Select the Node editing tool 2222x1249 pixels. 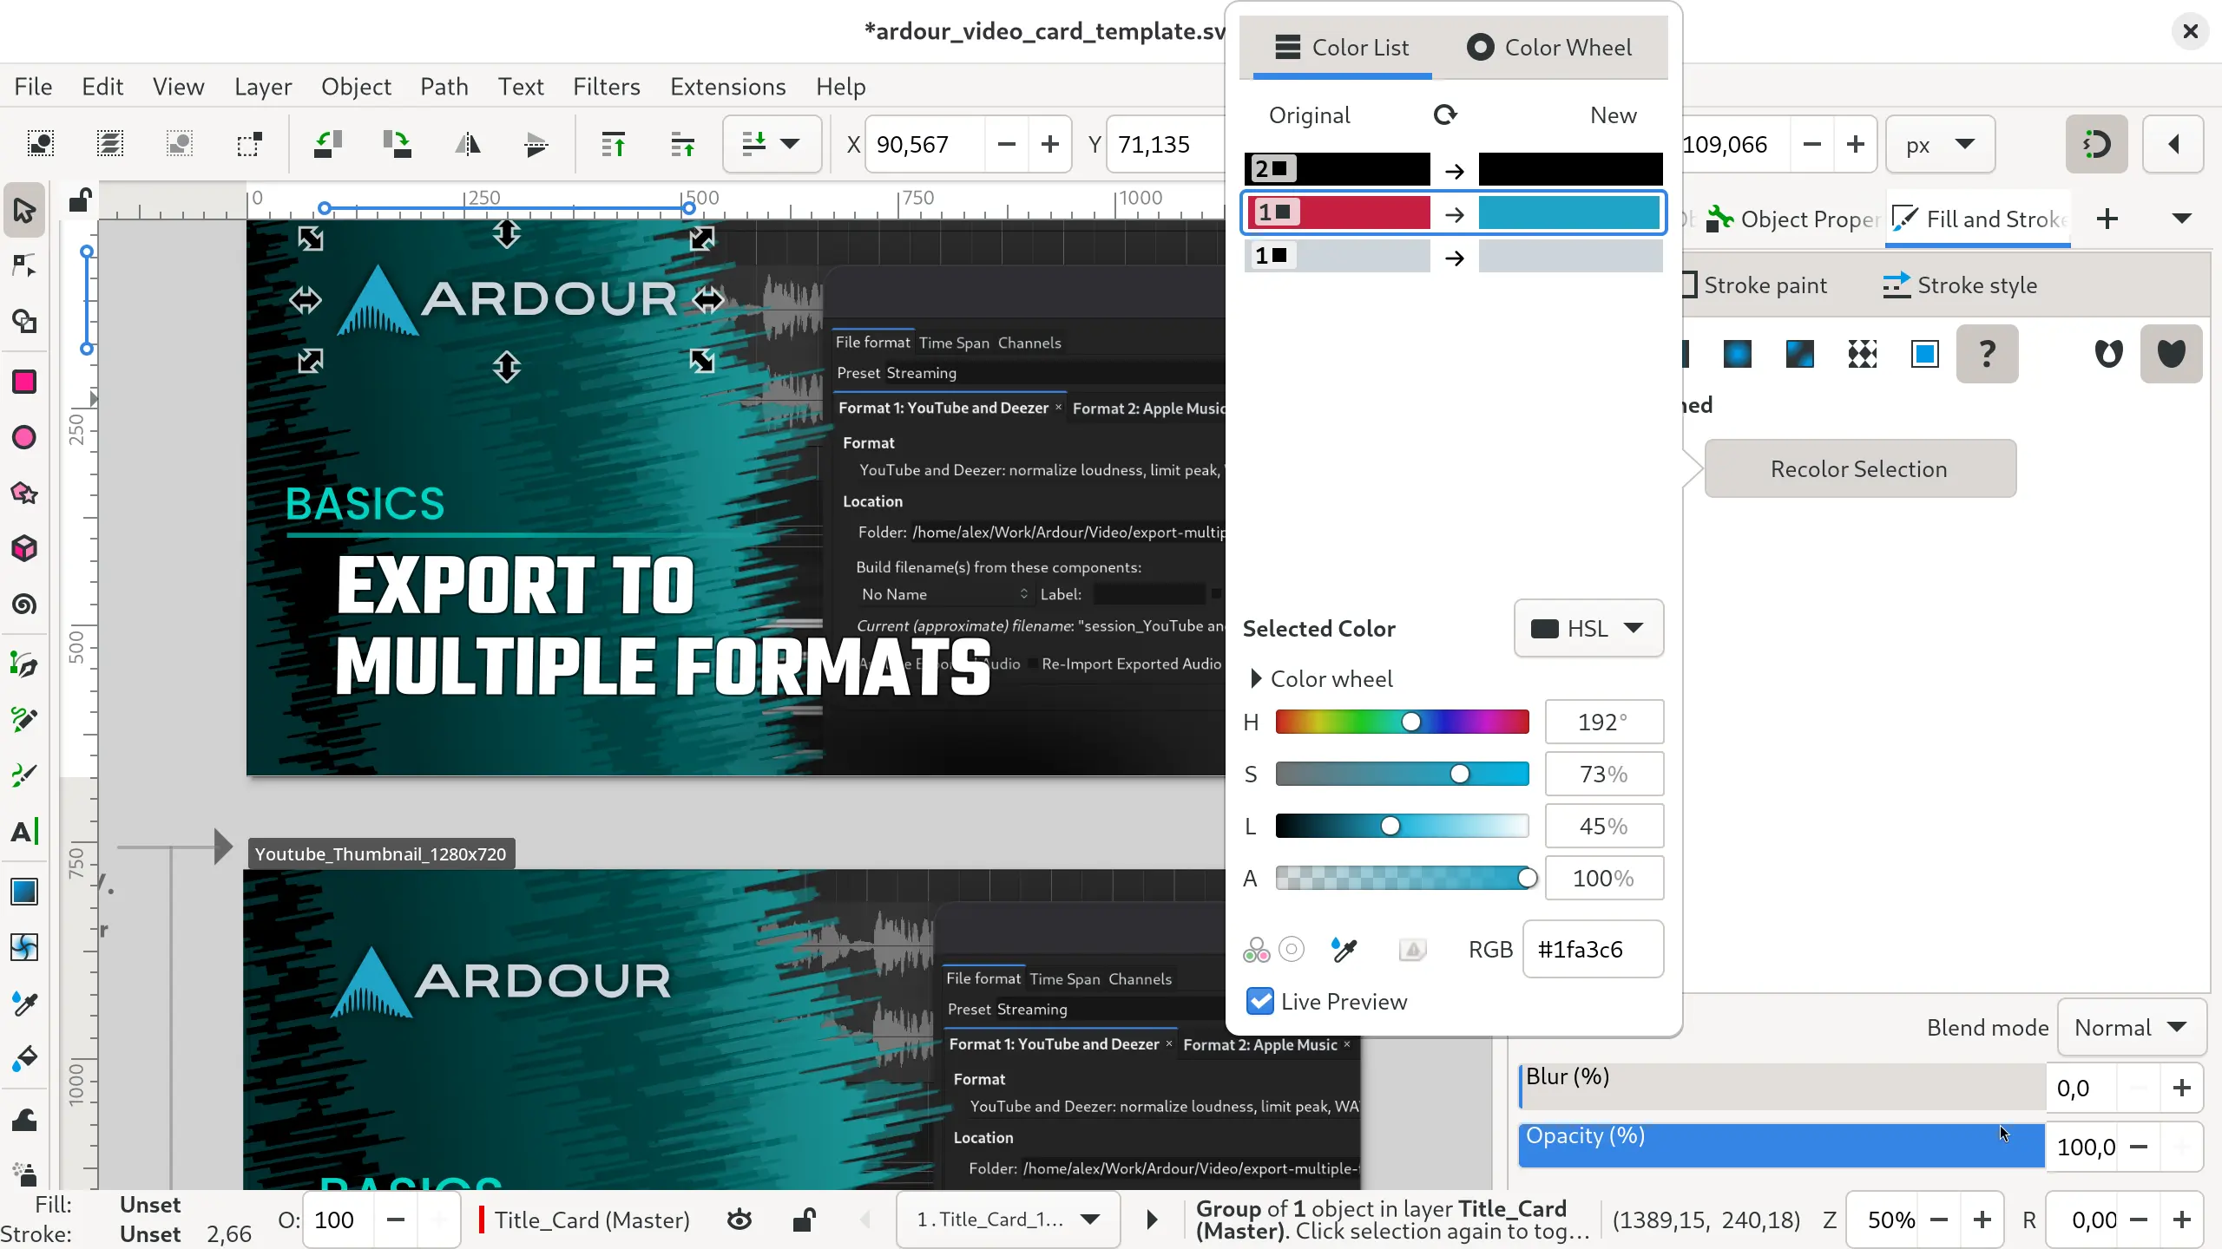click(x=24, y=266)
